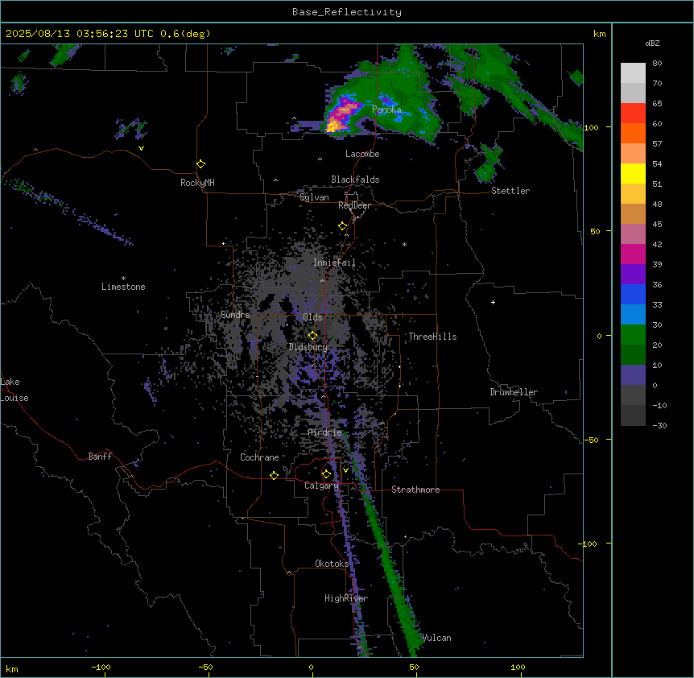Screen dimensions: 694x678
Task: Click the Innisfail label
Action: click(x=334, y=263)
